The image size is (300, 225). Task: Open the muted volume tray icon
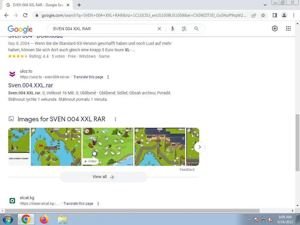tap(270, 220)
